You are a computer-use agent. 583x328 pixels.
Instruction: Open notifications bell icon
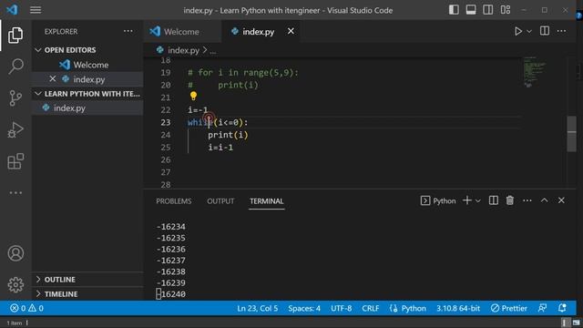(562, 308)
